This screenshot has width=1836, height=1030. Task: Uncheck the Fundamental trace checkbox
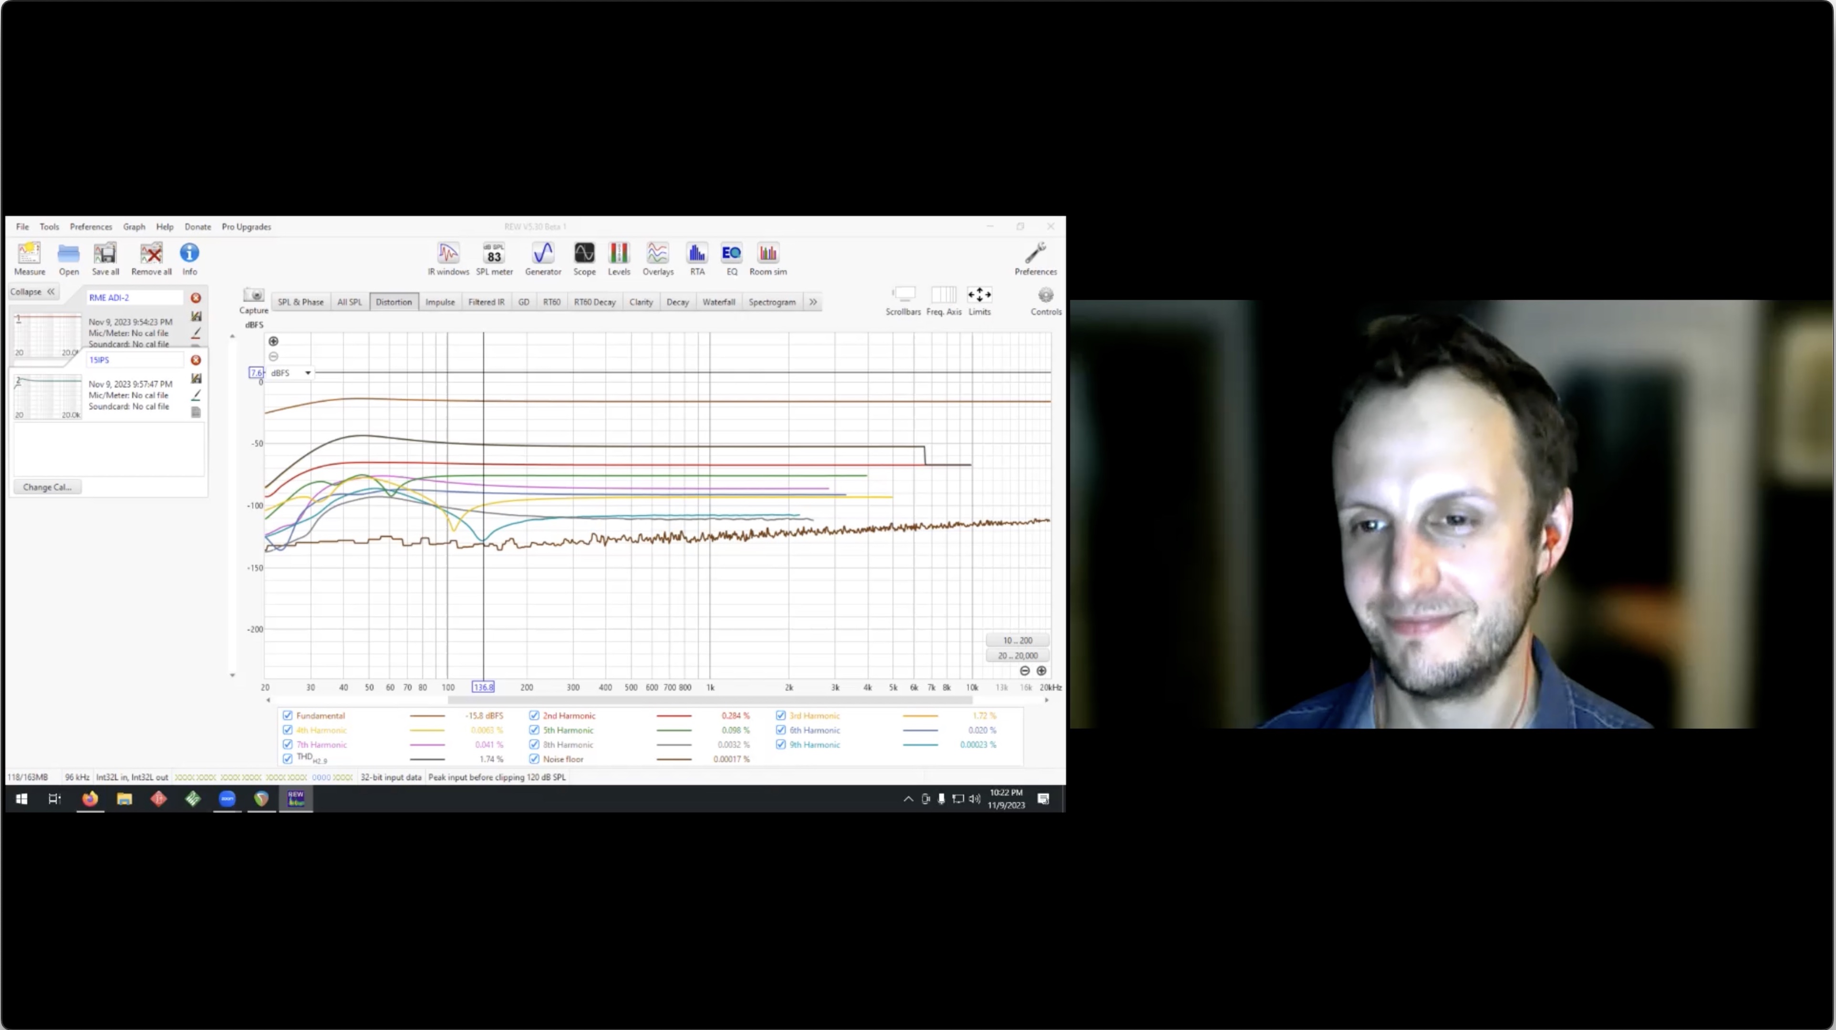coord(287,715)
